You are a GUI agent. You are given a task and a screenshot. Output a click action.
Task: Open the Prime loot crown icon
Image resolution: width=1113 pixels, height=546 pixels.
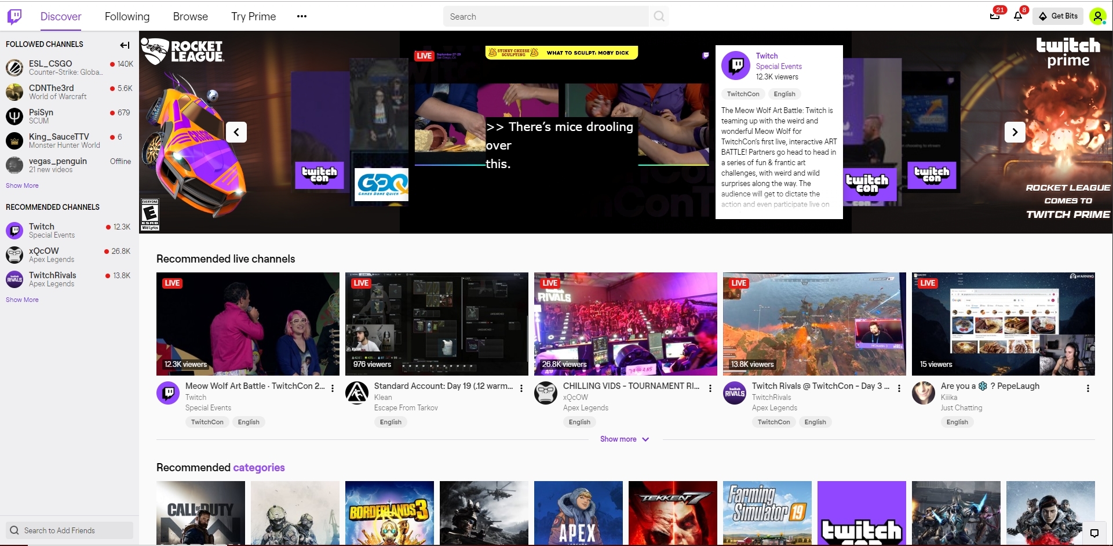(x=995, y=16)
